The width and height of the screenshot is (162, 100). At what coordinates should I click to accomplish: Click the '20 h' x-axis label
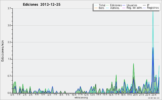pyautogui.click(x=135, y=95)
